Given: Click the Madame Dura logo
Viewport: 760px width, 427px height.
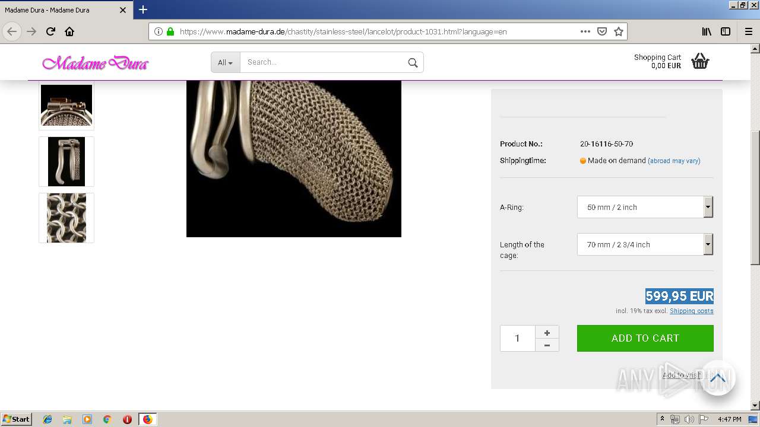Looking at the screenshot, I should (x=95, y=63).
